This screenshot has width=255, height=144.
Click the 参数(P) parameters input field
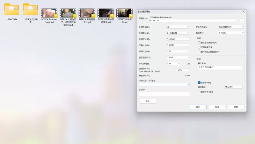(x=164, y=94)
